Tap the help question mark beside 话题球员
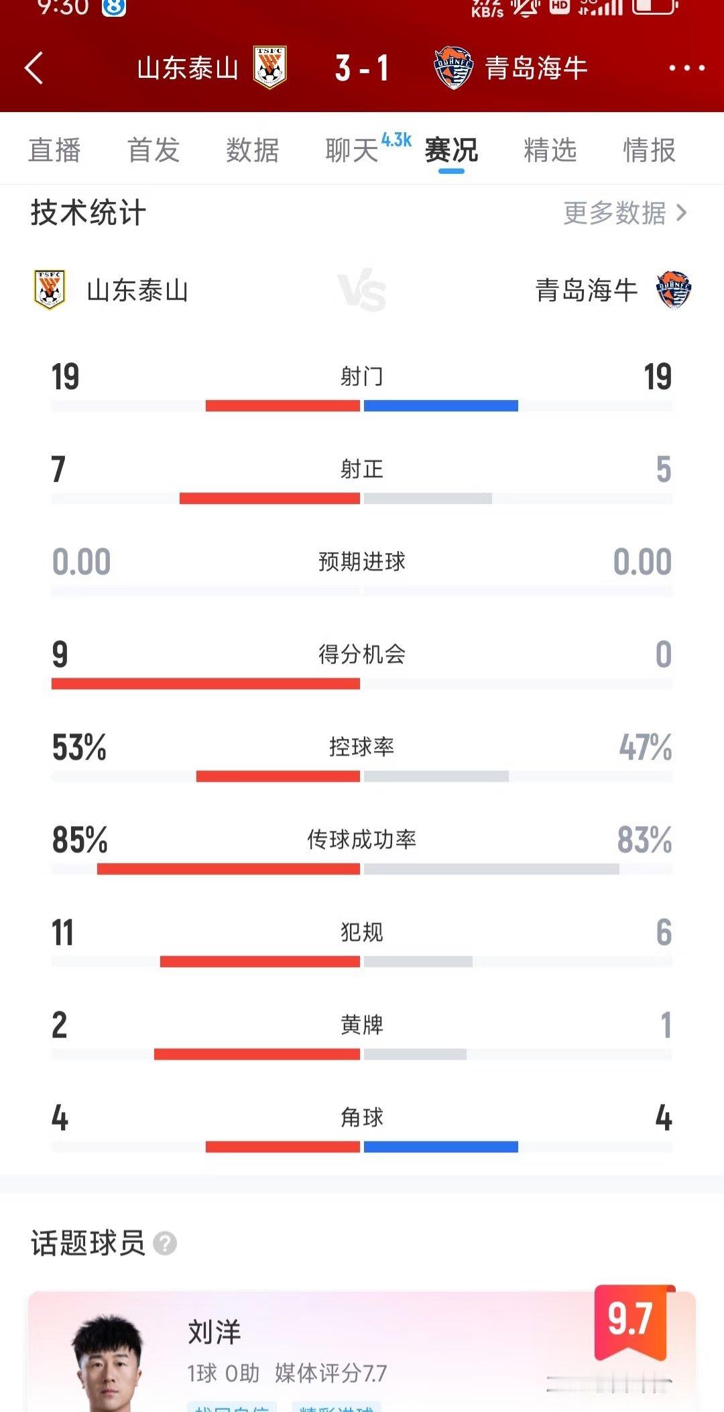This screenshot has width=724, height=1412. pos(165,1244)
